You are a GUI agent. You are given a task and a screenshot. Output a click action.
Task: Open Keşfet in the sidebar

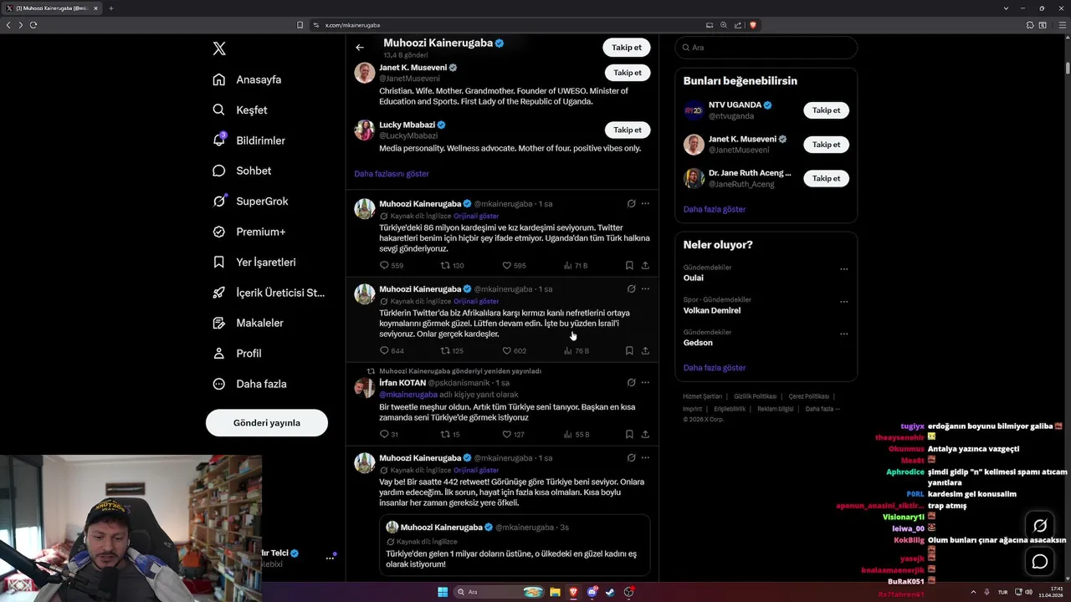240,110
